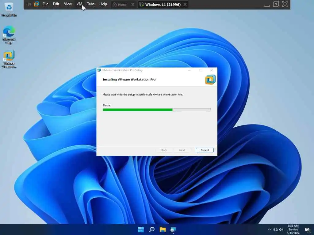Select the VMware Workstation desktop shortcut
The image size is (314, 235).
pos(9,59)
